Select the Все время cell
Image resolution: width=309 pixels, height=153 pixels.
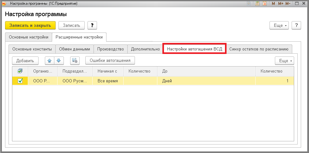(108, 81)
